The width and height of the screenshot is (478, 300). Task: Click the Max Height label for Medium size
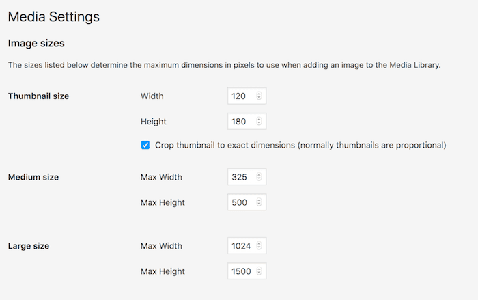[x=163, y=202]
